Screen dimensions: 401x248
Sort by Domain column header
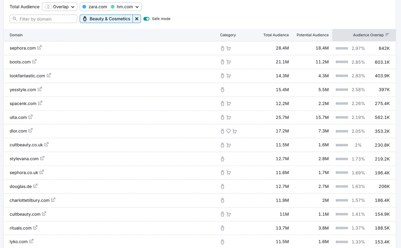tap(16, 35)
